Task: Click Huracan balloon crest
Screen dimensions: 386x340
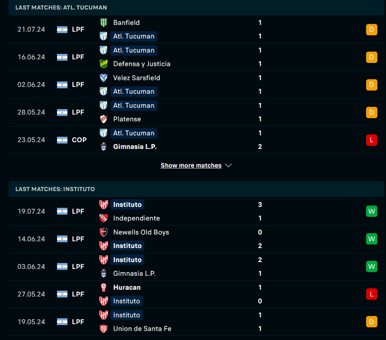Action: tap(103, 287)
